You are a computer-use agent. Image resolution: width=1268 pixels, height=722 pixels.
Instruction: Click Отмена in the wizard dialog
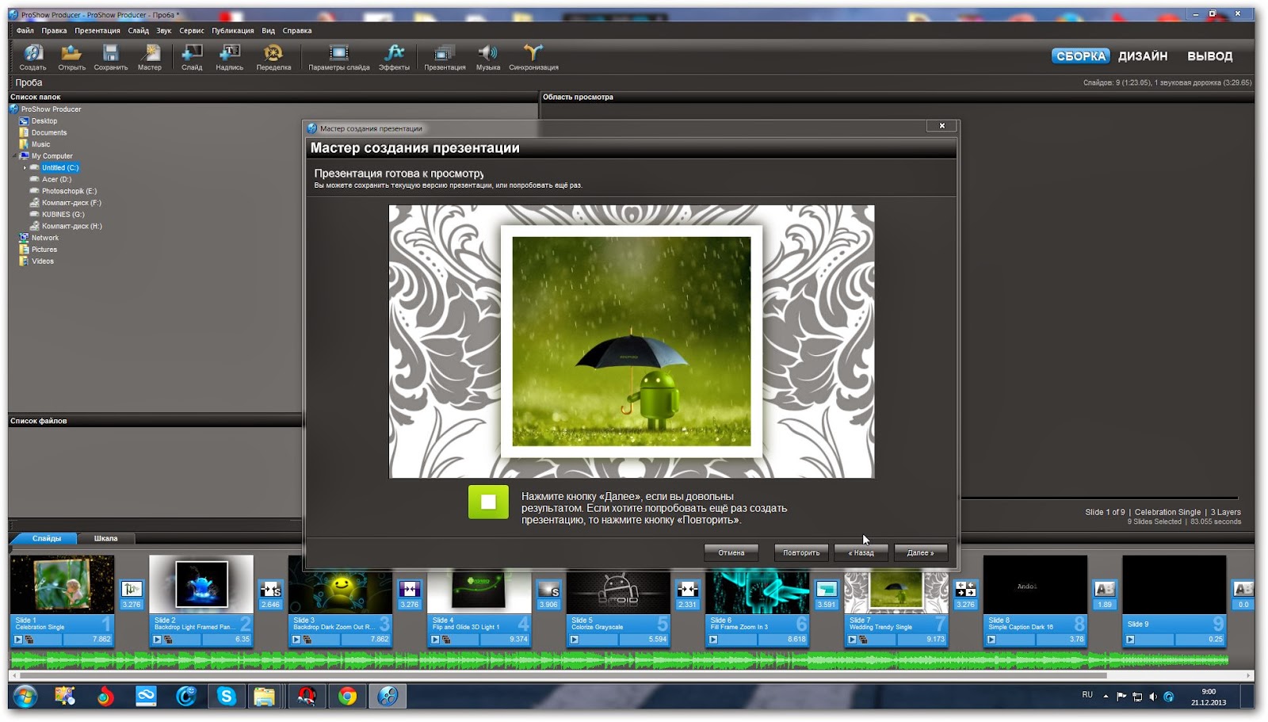click(x=731, y=553)
